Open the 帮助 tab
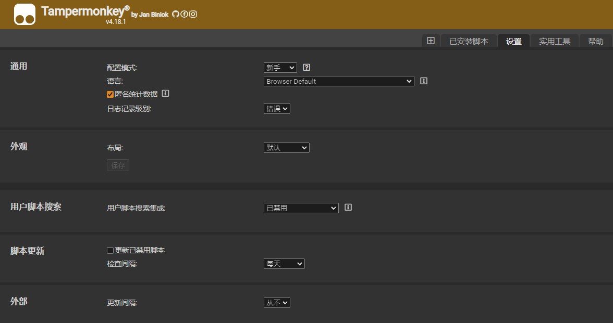 tap(596, 41)
